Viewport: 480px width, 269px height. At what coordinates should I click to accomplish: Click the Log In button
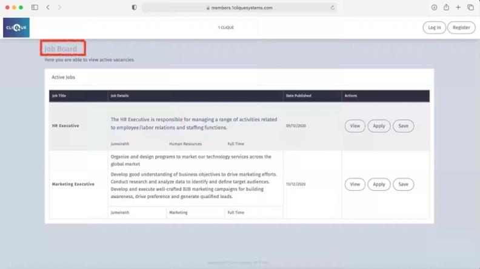click(434, 27)
